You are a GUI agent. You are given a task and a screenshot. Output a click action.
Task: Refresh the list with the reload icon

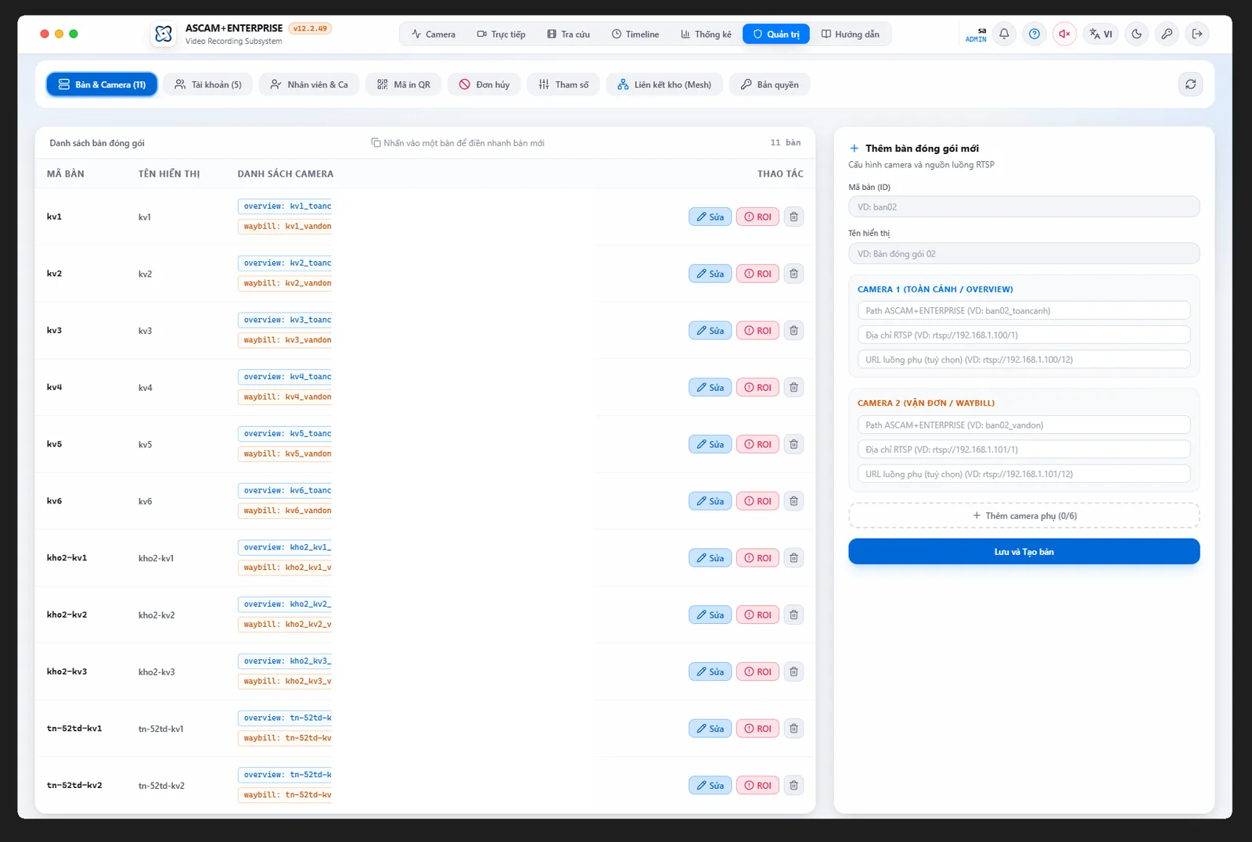click(x=1191, y=84)
